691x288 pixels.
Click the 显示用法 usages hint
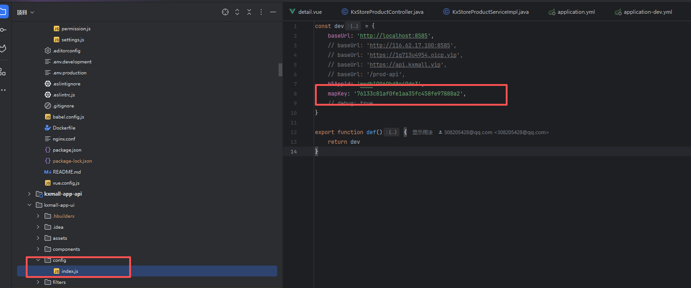pos(422,132)
